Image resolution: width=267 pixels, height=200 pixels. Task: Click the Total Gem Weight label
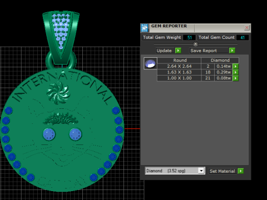pos(162,37)
